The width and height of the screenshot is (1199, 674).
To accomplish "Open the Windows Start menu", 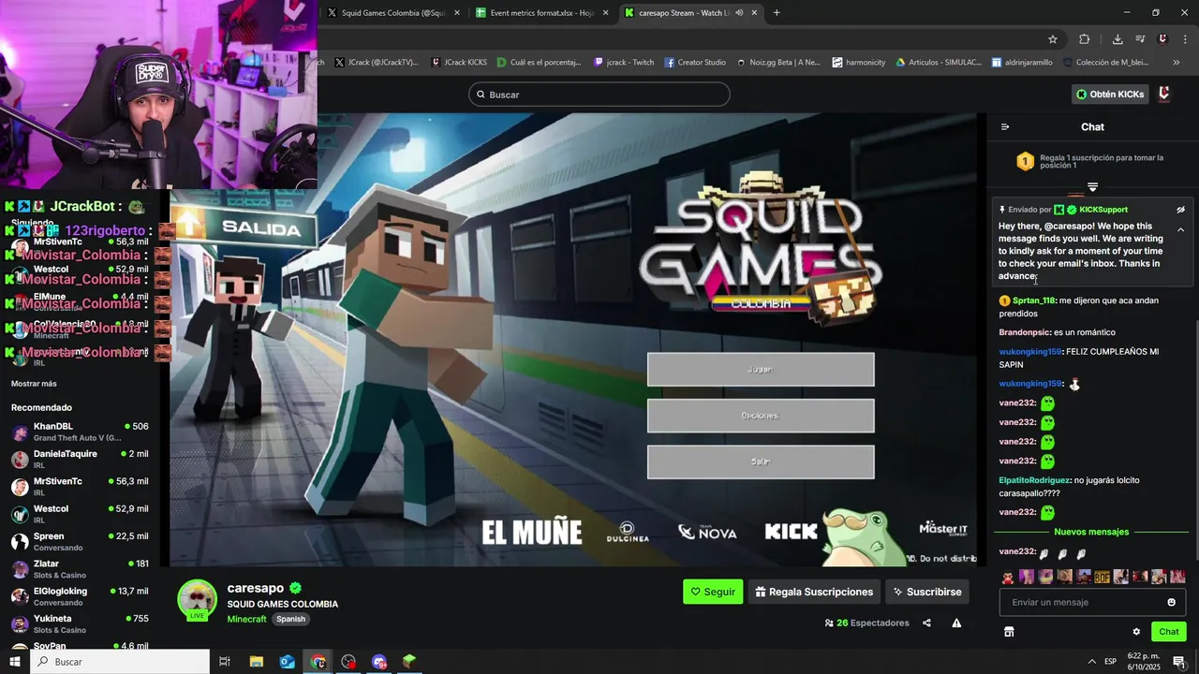I will [16, 662].
